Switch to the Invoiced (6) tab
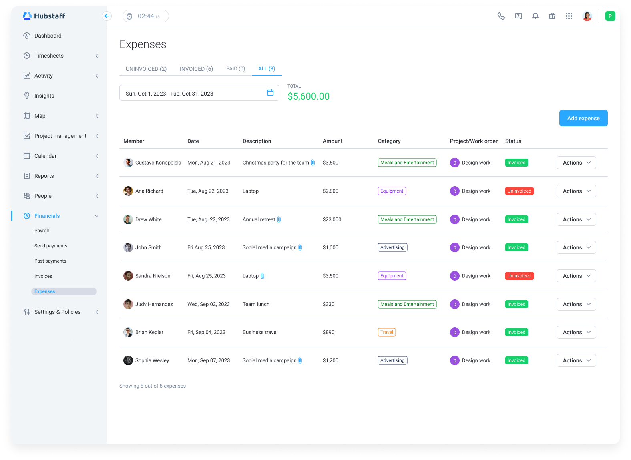The width and height of the screenshot is (631, 460). (196, 69)
